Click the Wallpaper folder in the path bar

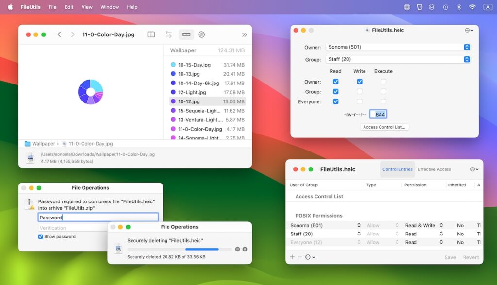coord(41,143)
